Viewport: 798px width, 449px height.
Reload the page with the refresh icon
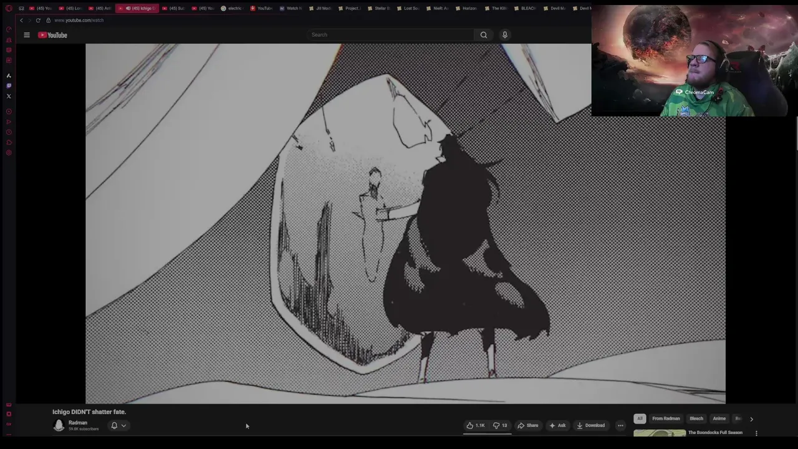pyautogui.click(x=38, y=20)
